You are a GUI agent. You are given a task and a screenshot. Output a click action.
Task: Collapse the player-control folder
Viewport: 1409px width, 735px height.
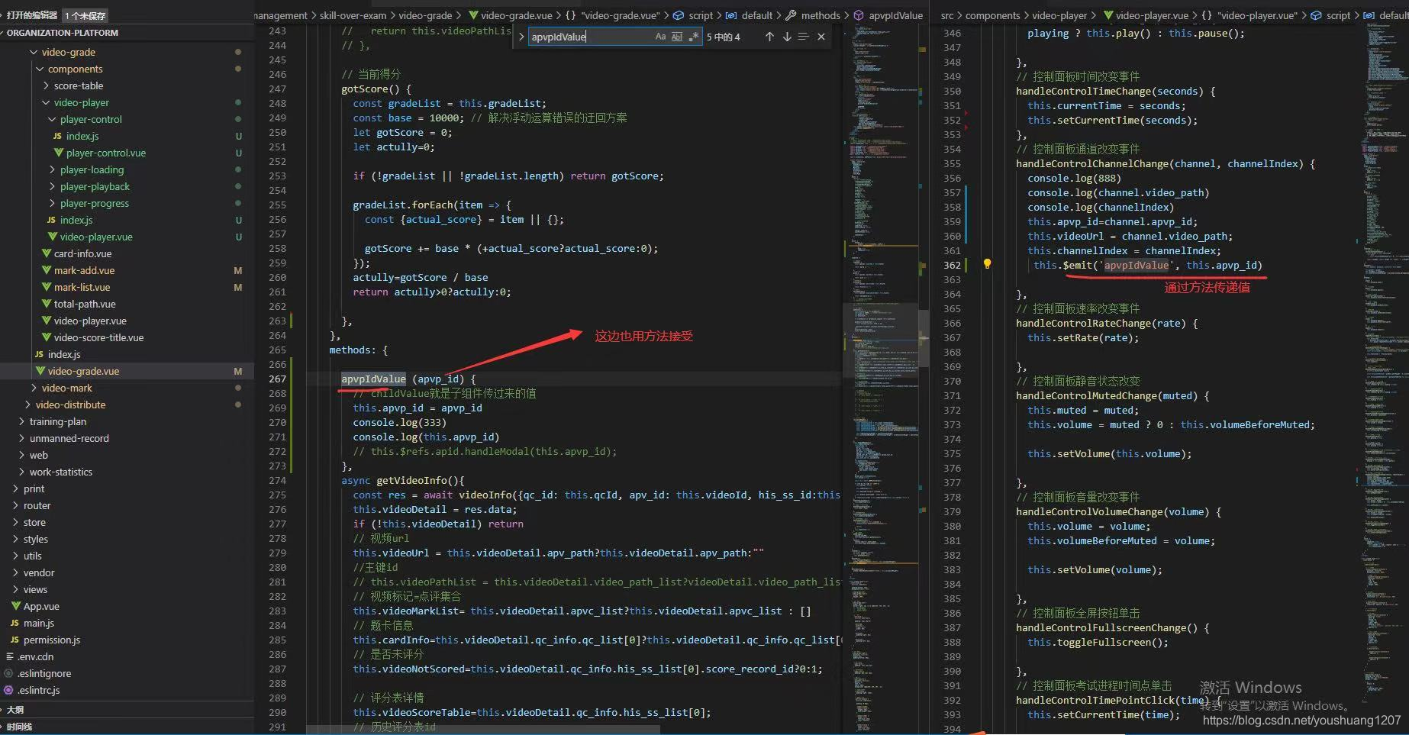[x=52, y=119]
